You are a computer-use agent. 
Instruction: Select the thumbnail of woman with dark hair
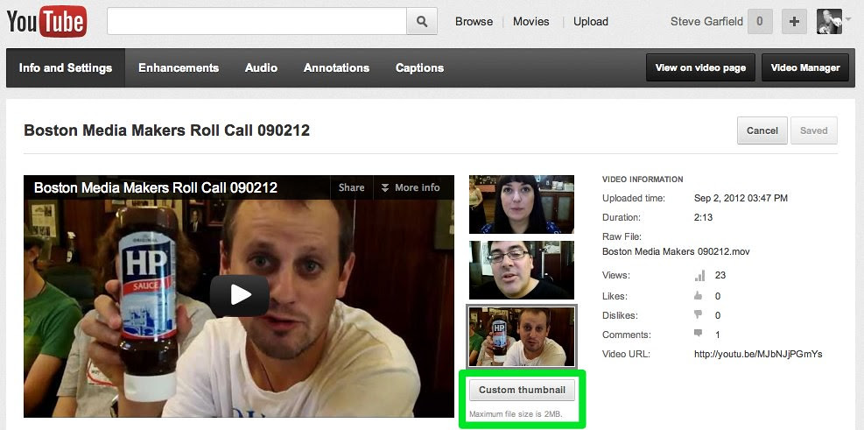point(521,205)
